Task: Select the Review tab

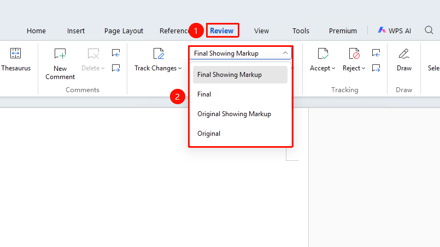Action: 222,31
